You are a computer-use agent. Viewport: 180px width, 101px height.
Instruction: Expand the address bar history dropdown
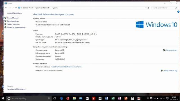(146, 8)
